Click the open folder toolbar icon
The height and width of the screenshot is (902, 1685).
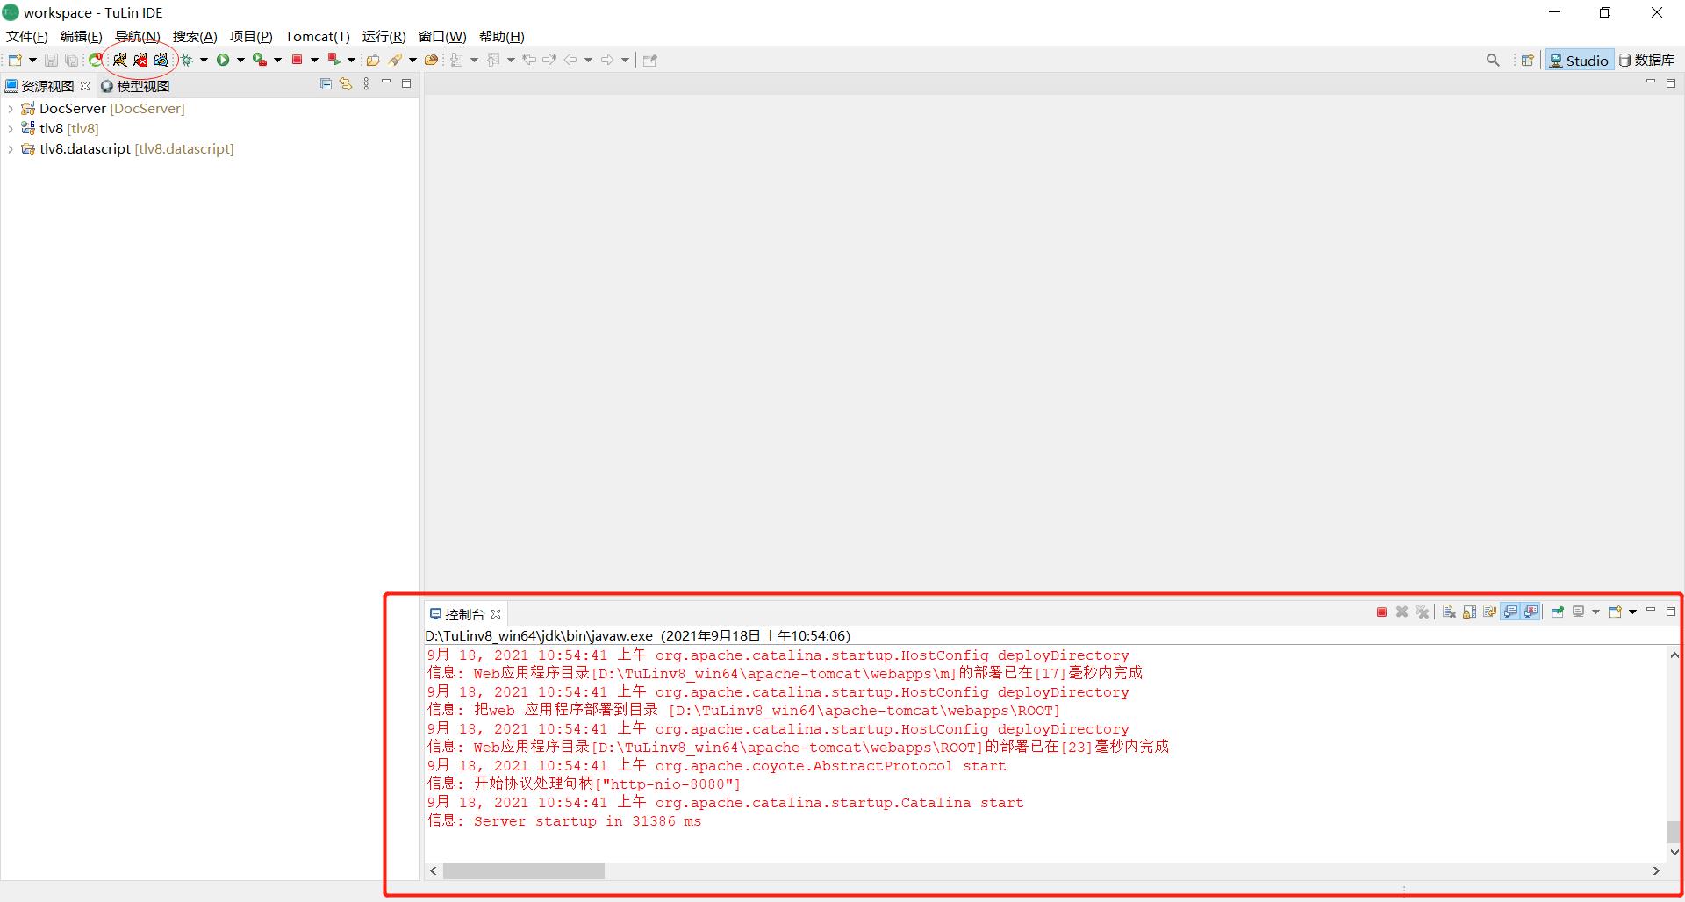(373, 60)
